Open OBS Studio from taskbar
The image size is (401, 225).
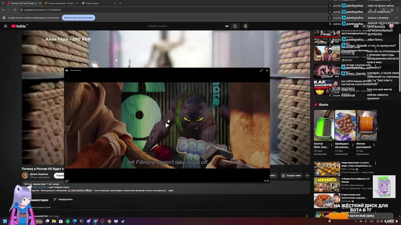click(102, 221)
